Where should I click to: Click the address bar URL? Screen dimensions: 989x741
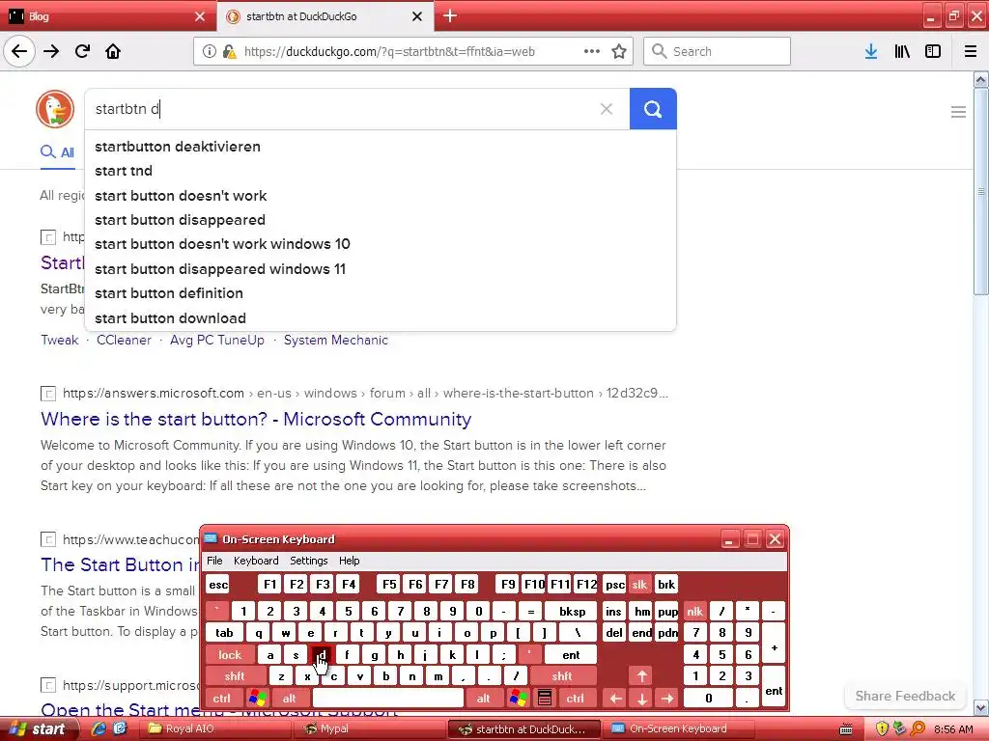coord(389,52)
